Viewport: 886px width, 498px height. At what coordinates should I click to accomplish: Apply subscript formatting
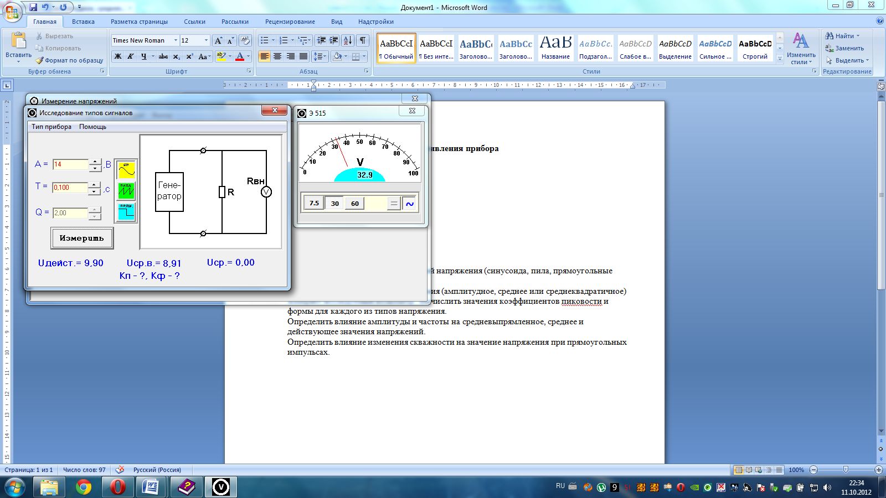[x=176, y=56]
